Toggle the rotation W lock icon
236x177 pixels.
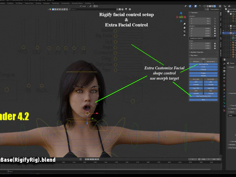click(215, 29)
